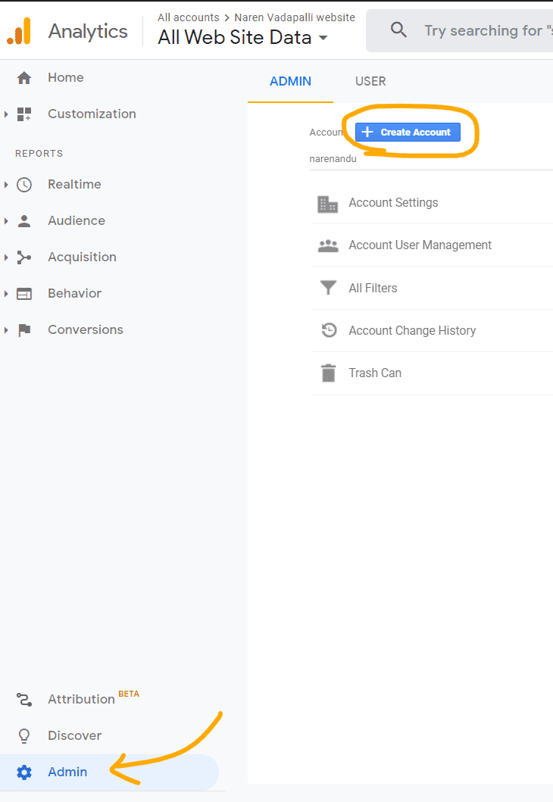Click the Acquisition branching icon

point(24,257)
